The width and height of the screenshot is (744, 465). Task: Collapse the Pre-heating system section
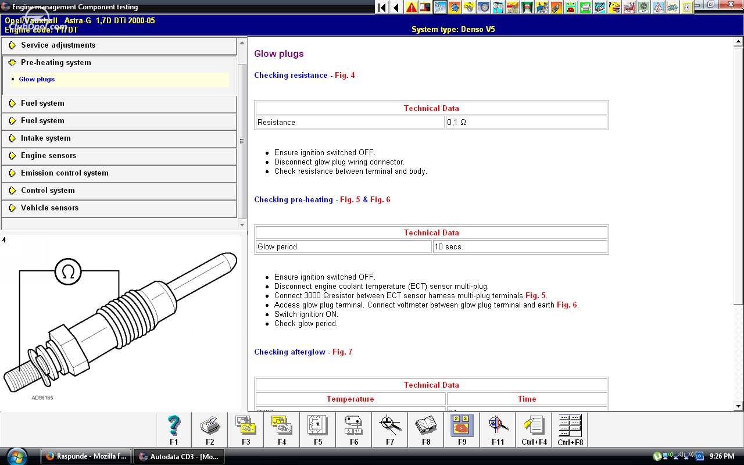(119, 63)
